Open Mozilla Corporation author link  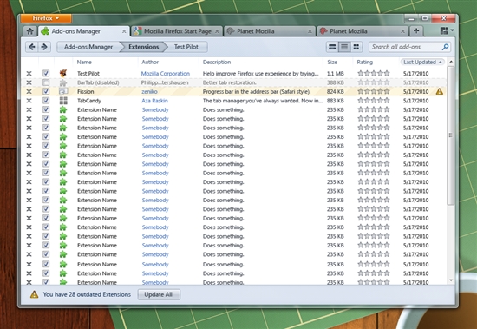166,74
